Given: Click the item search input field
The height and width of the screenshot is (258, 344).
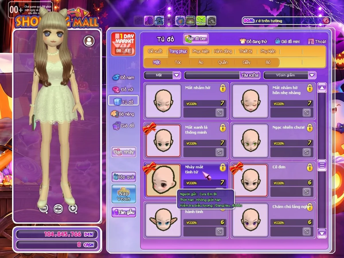Looking at the screenshot, I should (212, 75).
